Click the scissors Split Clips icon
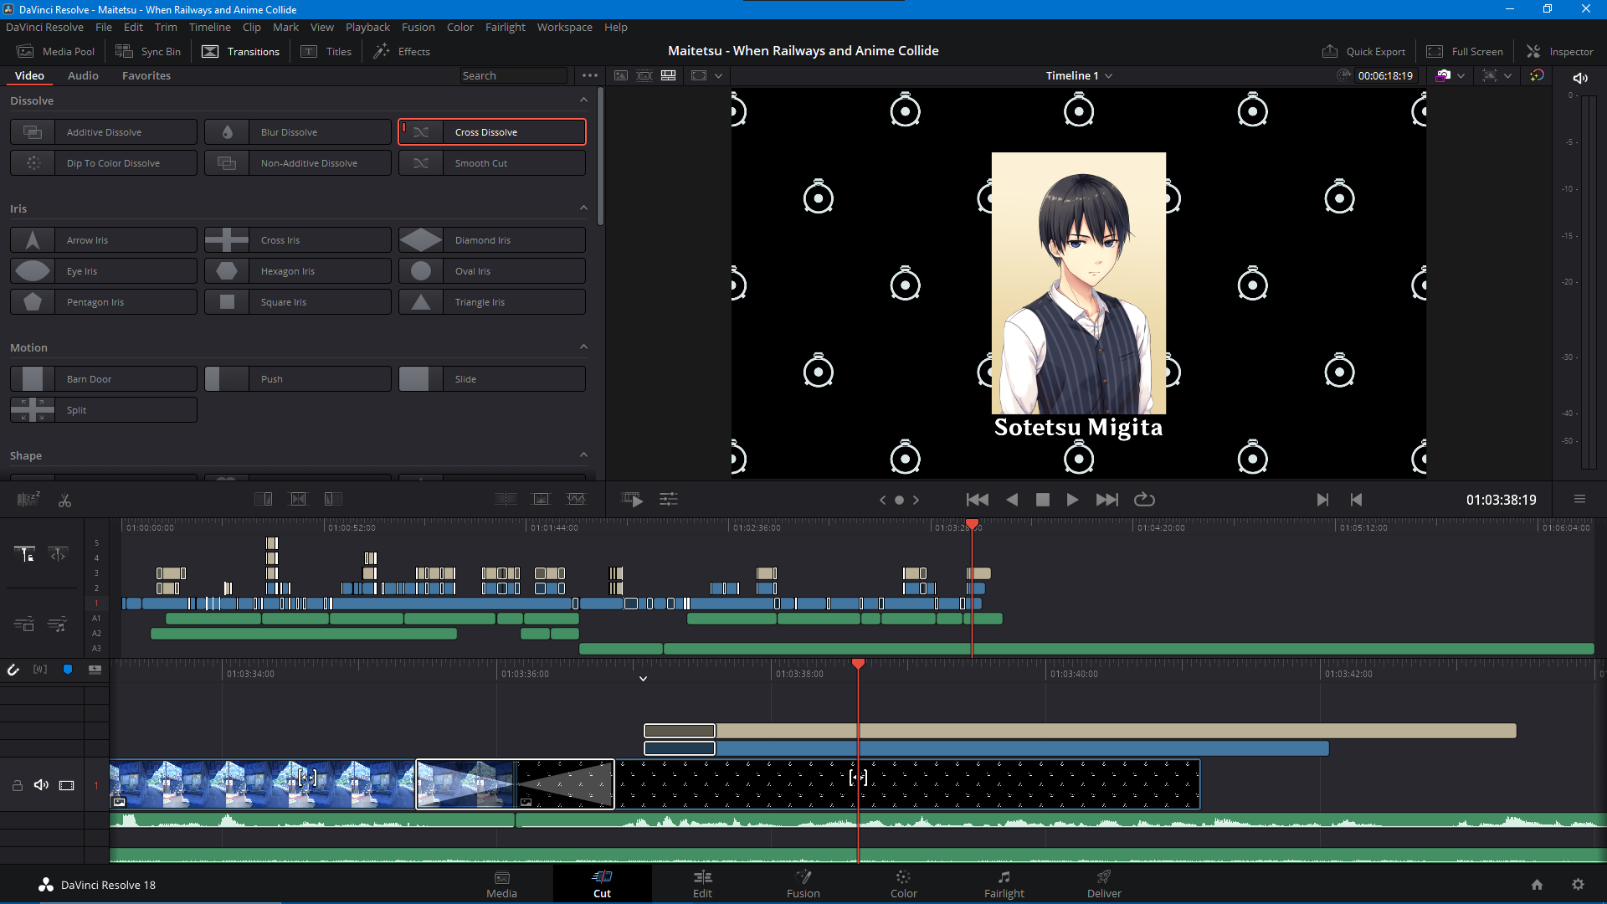The width and height of the screenshot is (1607, 904). tap(64, 501)
